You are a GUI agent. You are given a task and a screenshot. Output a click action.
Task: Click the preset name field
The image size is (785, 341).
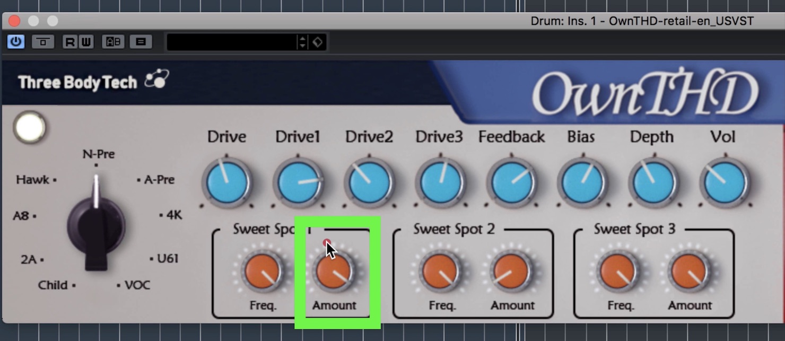pos(231,42)
